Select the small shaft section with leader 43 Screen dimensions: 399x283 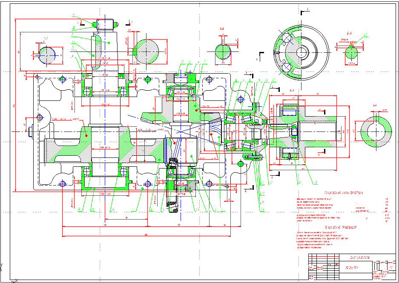351,53
